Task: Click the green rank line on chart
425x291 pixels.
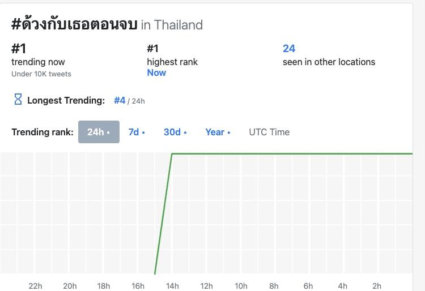Action: [283, 153]
